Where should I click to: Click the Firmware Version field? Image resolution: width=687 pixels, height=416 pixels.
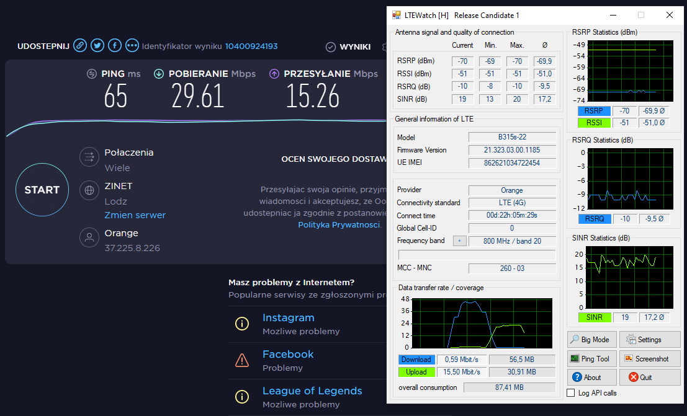512,150
